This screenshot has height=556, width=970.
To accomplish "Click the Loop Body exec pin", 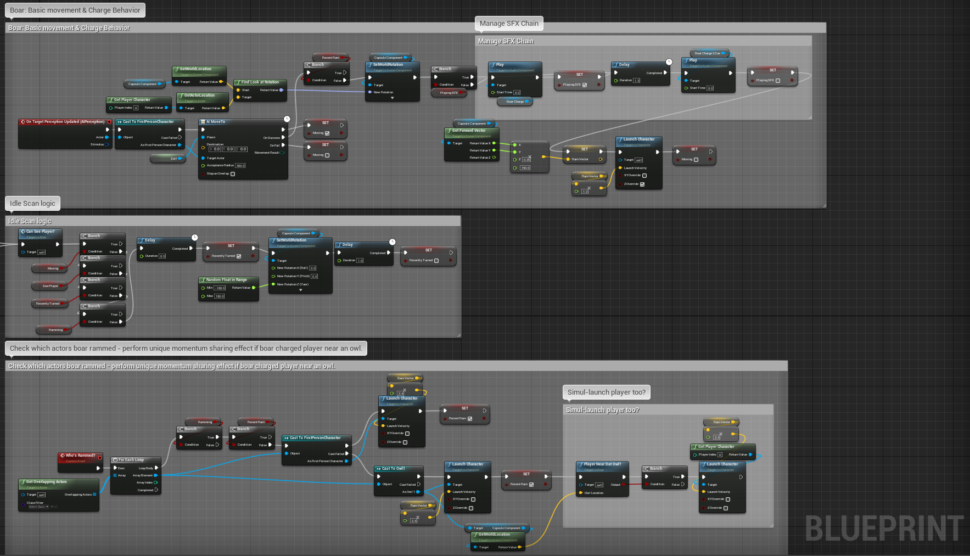I will (156, 468).
